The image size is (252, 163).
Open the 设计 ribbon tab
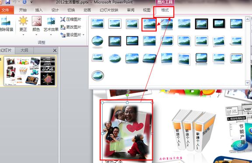point(55,10)
